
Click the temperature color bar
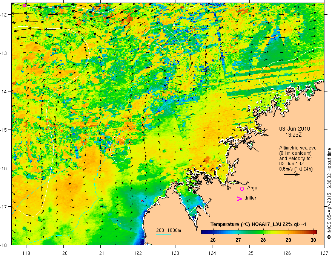click(x=259, y=232)
